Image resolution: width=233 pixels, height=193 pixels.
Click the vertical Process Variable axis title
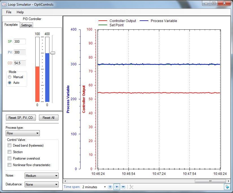click(x=68, y=99)
